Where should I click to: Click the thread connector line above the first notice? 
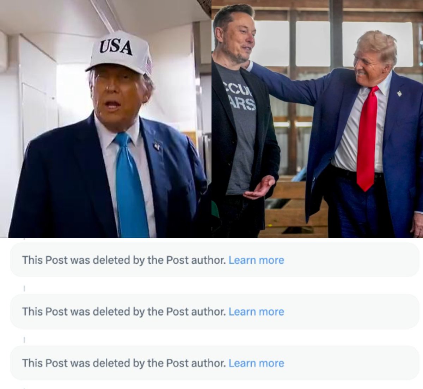[x=24, y=239]
